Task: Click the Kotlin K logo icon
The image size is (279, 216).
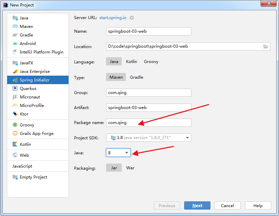Action: (15, 144)
